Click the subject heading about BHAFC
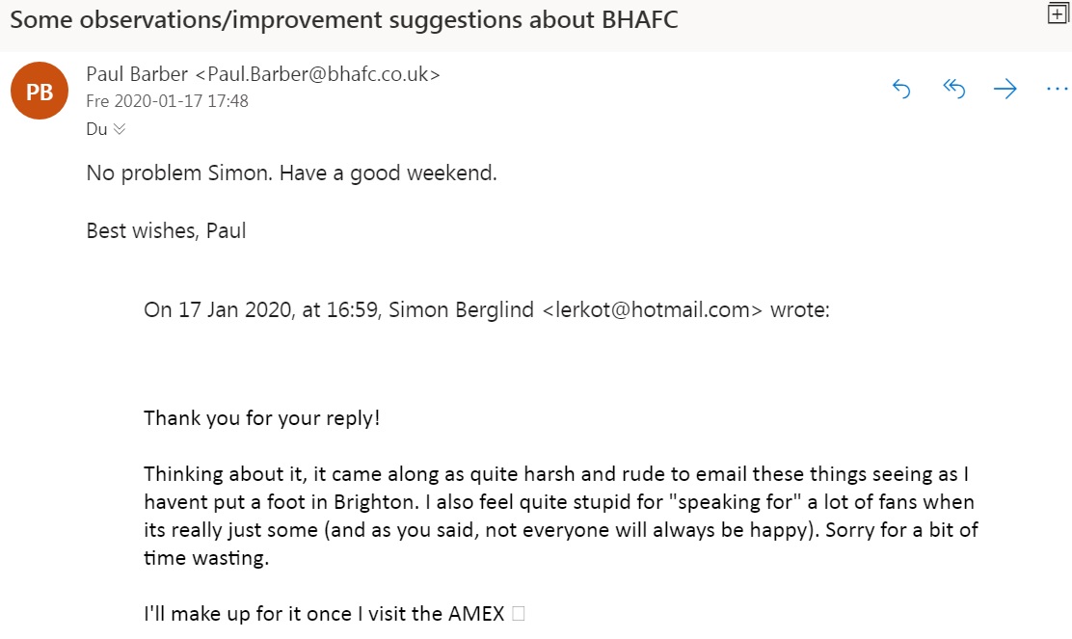 click(x=344, y=20)
